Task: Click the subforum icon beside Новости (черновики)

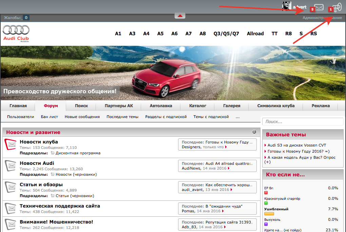Action: (53, 174)
